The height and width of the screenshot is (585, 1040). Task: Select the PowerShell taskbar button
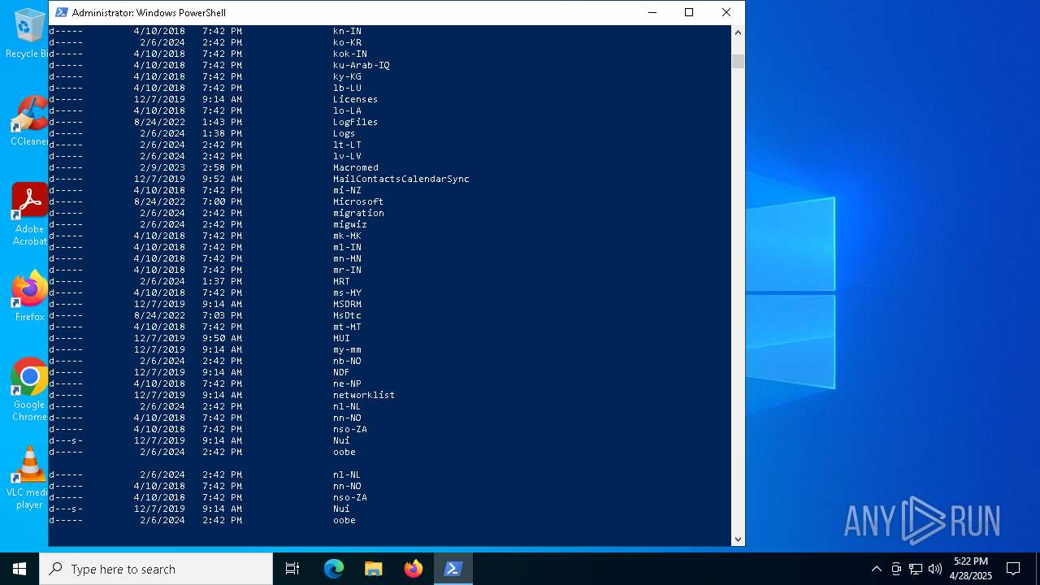click(453, 569)
